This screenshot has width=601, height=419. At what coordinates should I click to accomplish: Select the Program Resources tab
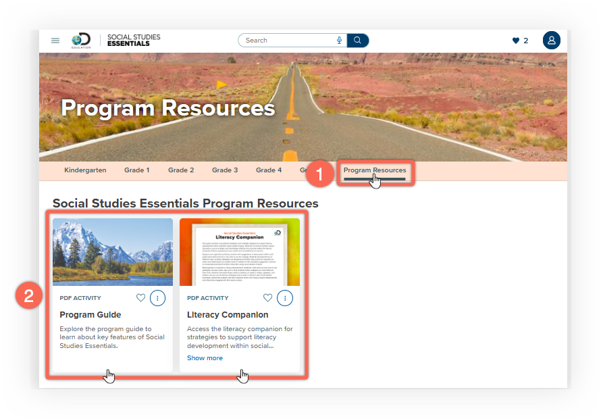[375, 170]
